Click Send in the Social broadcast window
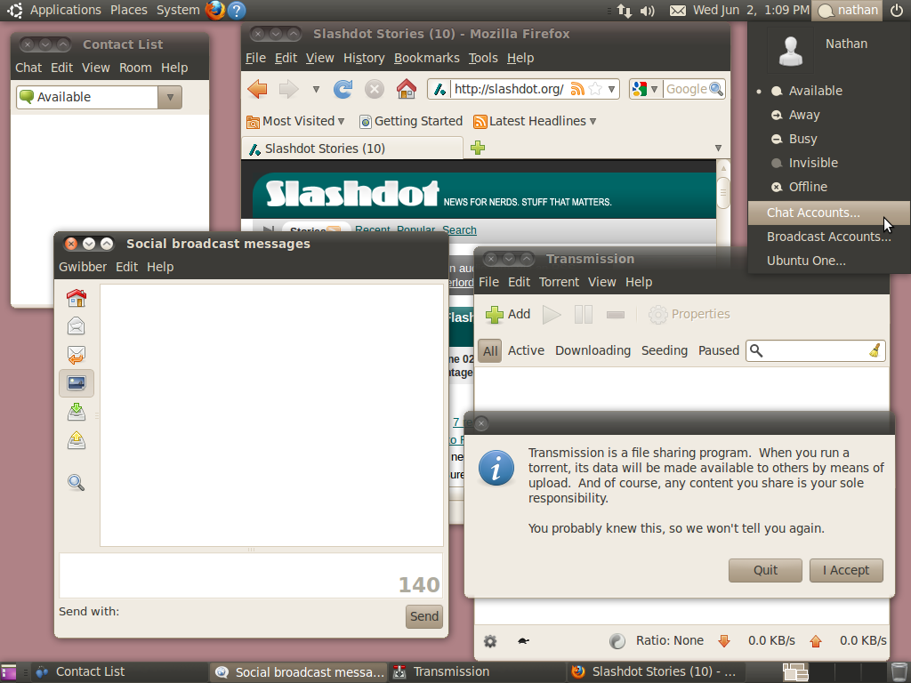 423,616
